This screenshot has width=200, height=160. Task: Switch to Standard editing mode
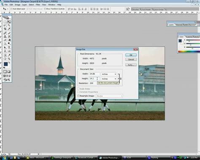5,72
